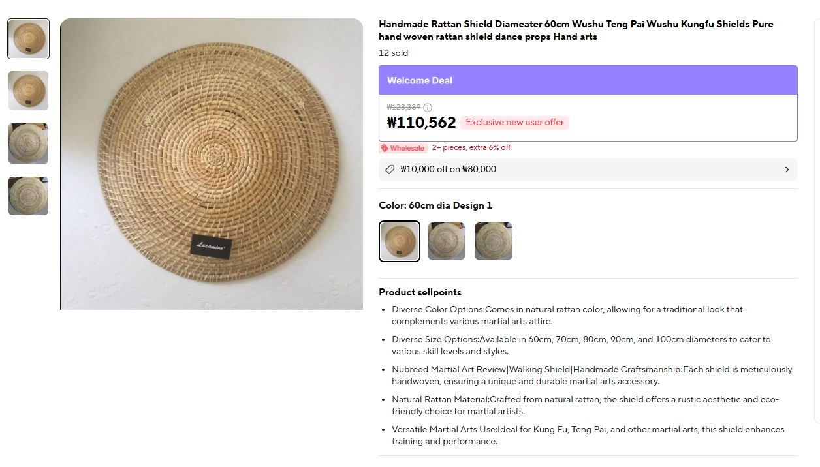Pick the third color design swatch
Viewport: 820px width, 467px height.
coord(494,241)
